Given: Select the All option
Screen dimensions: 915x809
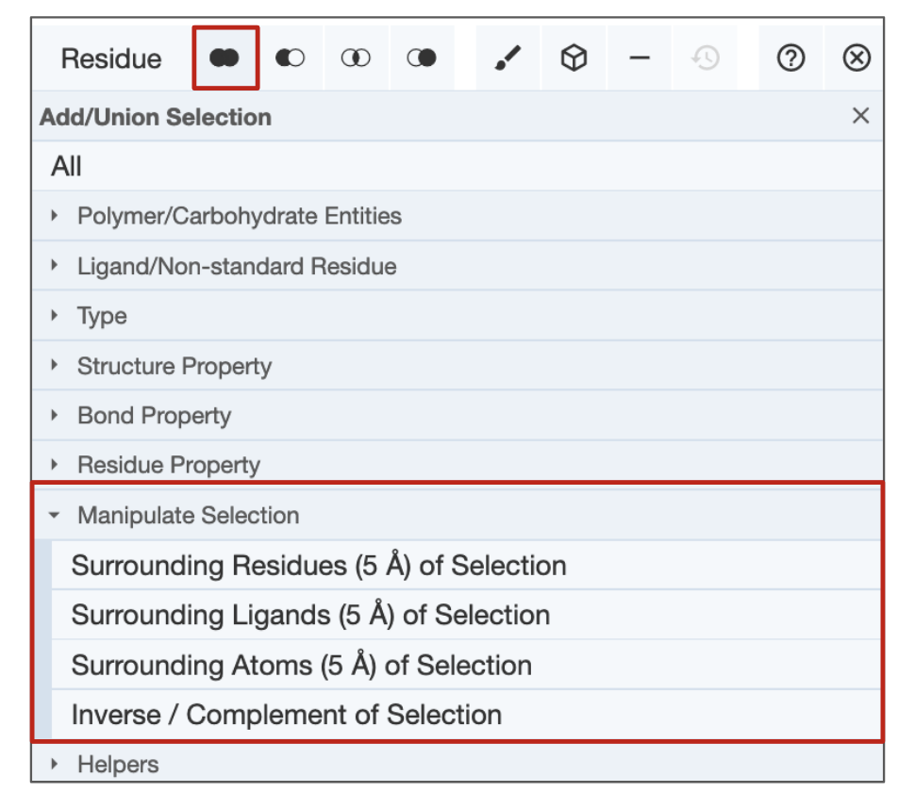Looking at the screenshot, I should [x=67, y=166].
